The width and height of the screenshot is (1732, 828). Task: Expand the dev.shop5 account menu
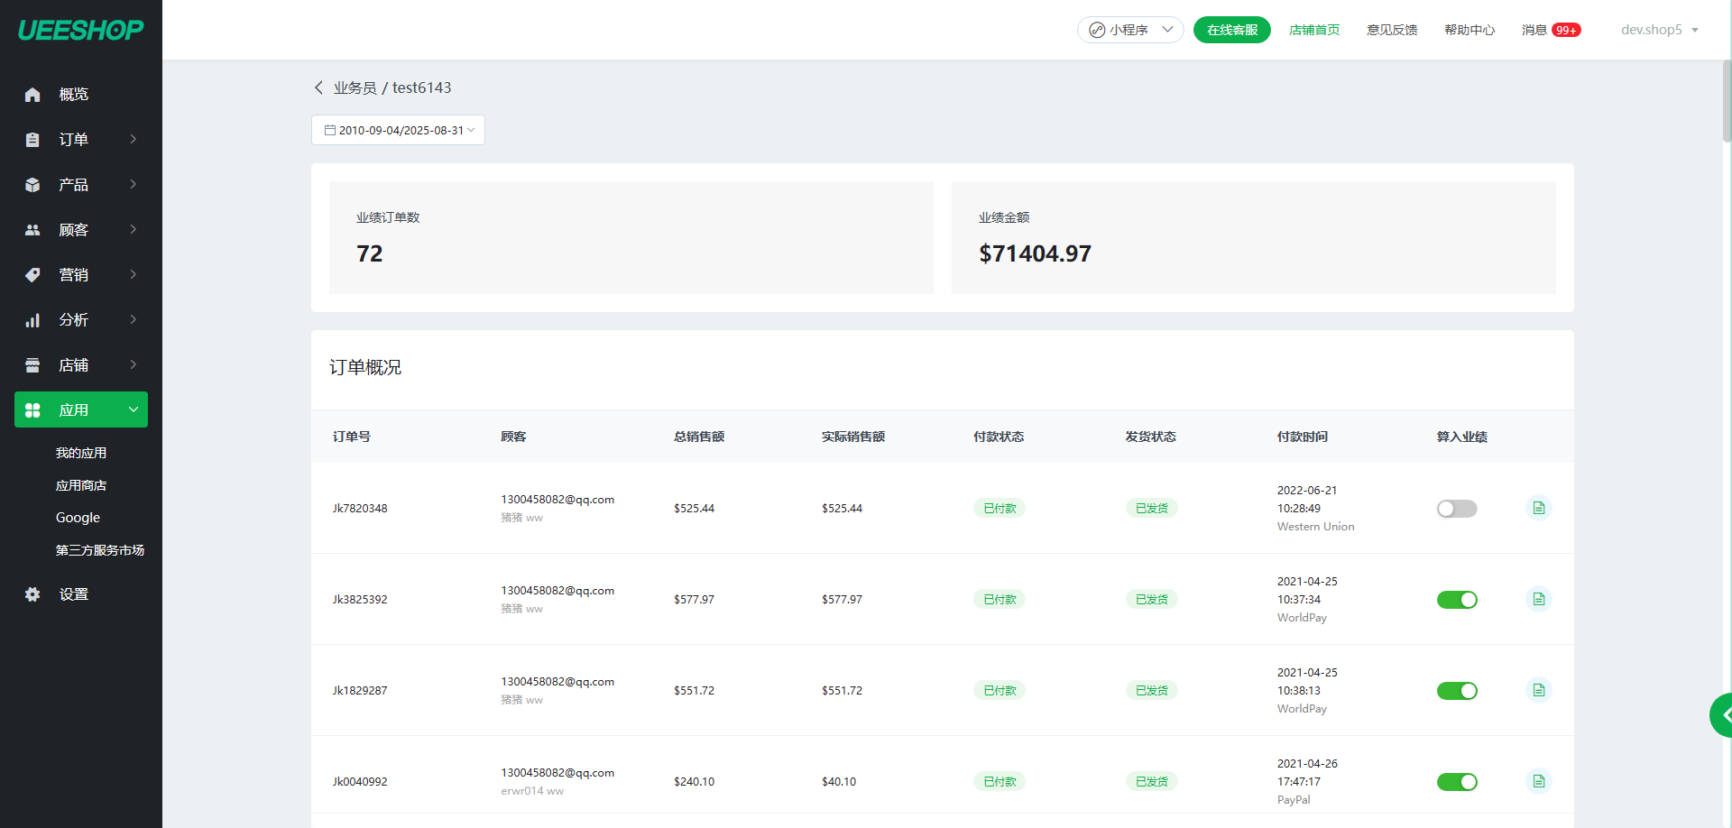tap(1659, 30)
